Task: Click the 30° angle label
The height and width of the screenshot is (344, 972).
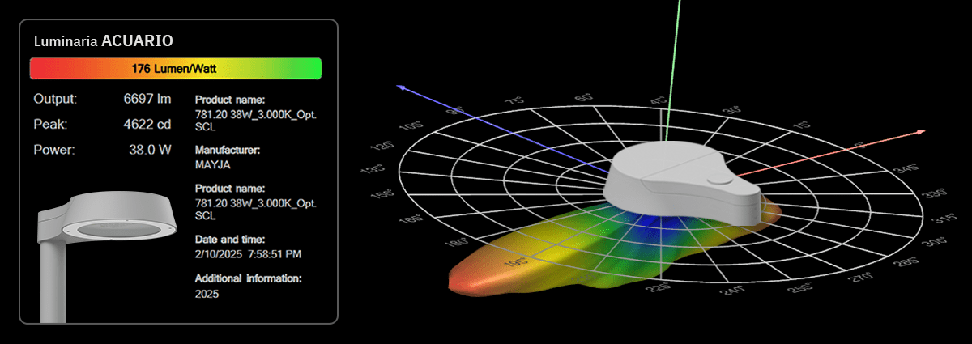Action: pyautogui.click(x=733, y=110)
